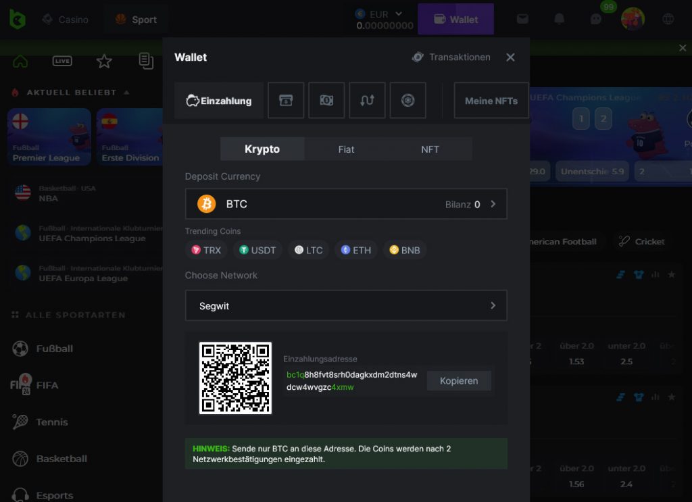The height and width of the screenshot is (502, 692).
Task: Open the Erste Division card
Action: tap(130, 136)
